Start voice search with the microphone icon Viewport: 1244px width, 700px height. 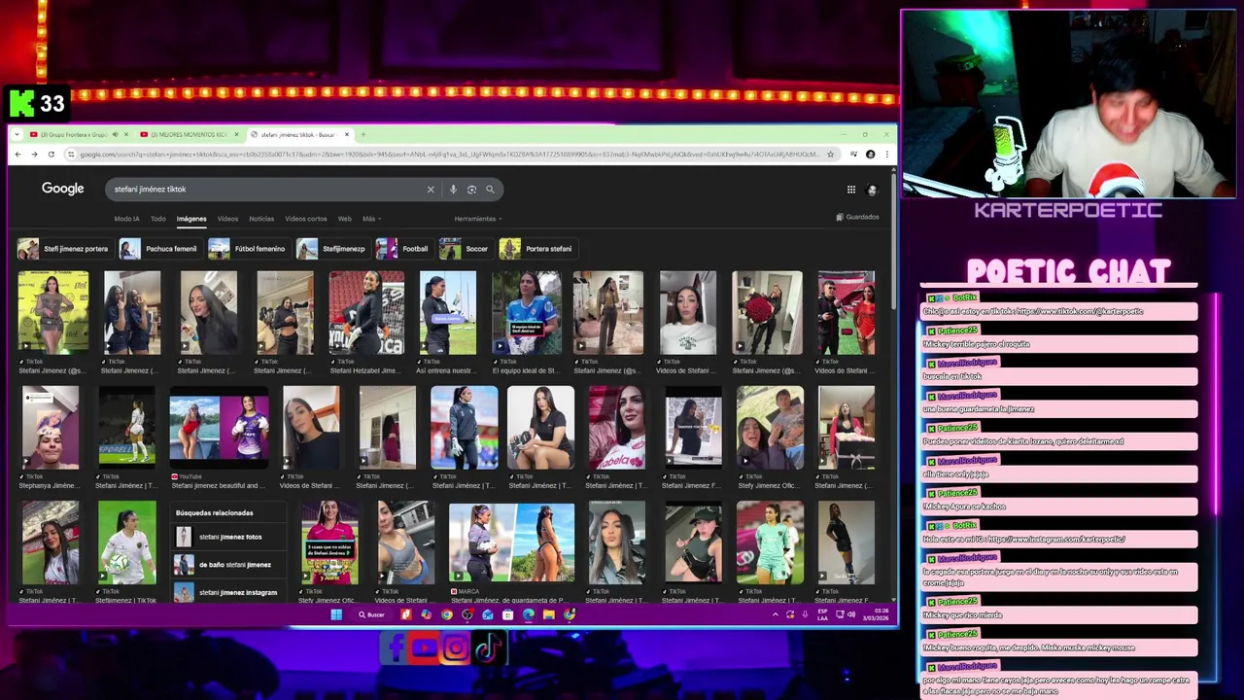click(x=453, y=190)
